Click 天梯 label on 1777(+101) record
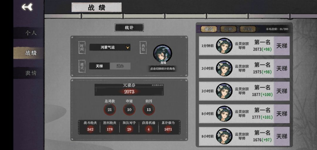This screenshot has width=317, height=150. [x=281, y=114]
